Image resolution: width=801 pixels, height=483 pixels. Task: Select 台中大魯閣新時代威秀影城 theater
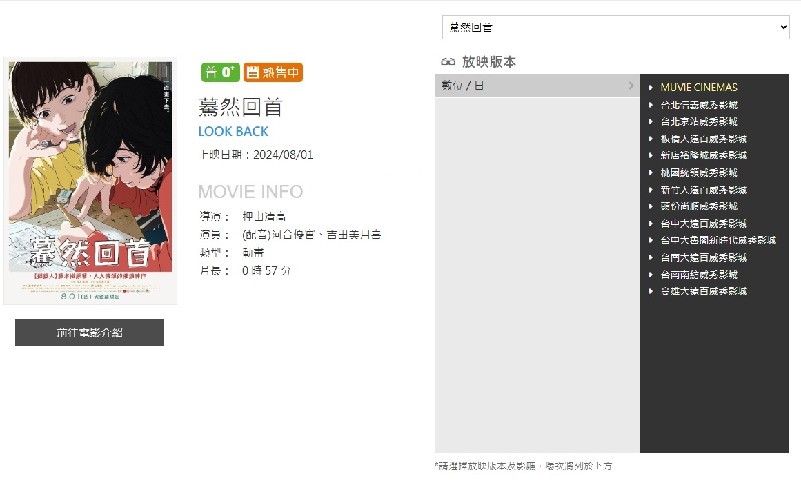click(718, 240)
